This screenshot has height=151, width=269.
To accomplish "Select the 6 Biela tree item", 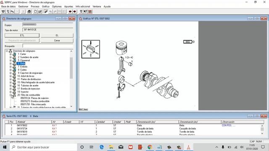I will click(x=21, y=63).
